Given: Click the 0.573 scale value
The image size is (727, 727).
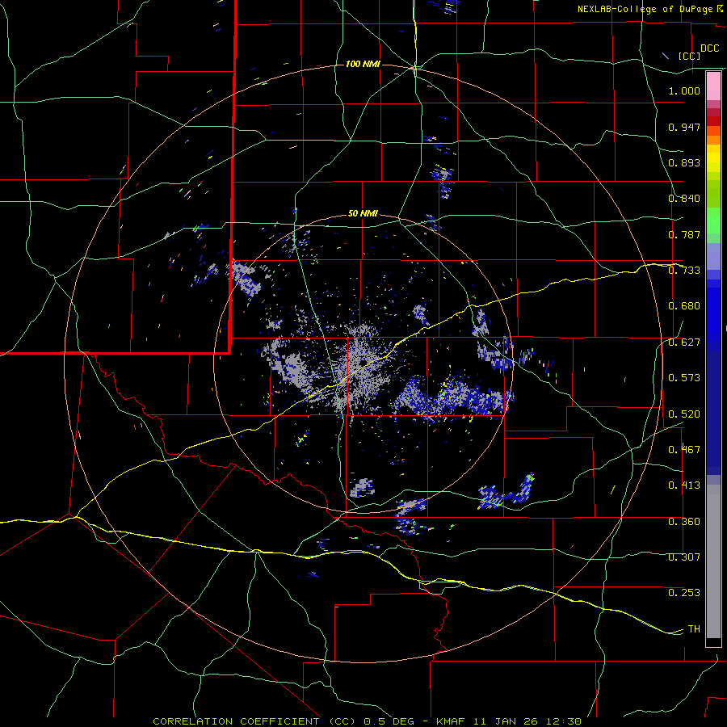Looking at the screenshot, I should tap(684, 378).
